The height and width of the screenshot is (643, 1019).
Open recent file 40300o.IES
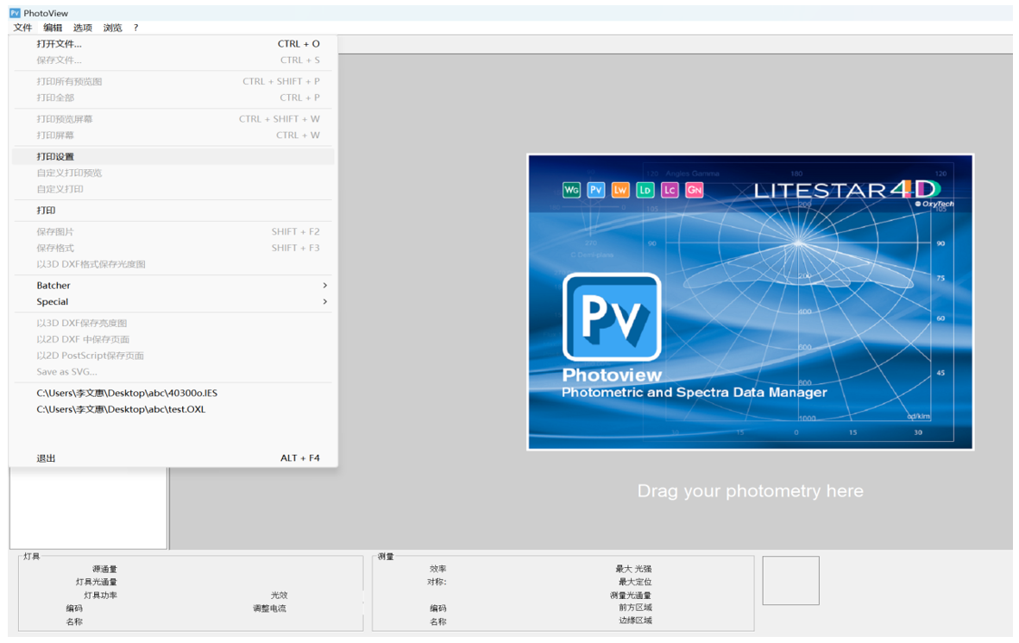127,394
